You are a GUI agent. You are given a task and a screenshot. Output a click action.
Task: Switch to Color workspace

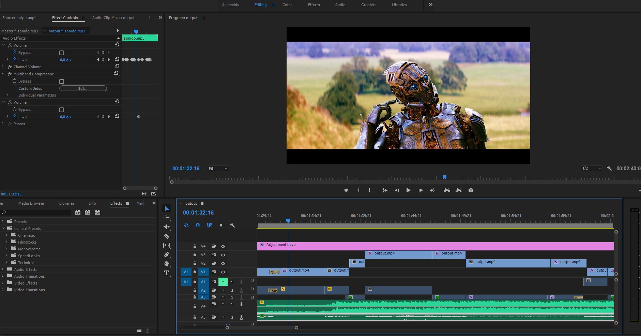[287, 5]
